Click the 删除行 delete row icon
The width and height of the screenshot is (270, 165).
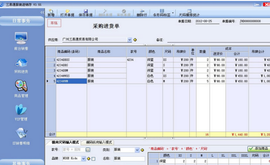tap(142, 13)
